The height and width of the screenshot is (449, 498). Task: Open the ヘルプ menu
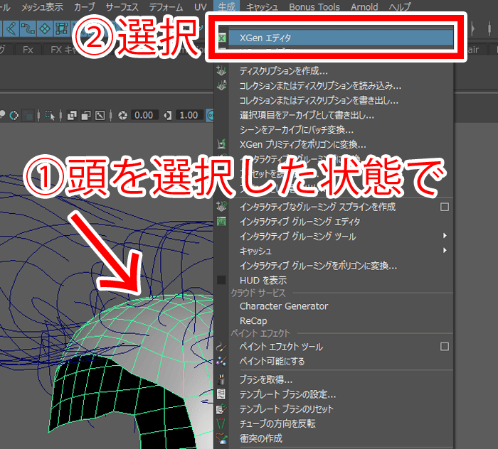coord(400,7)
